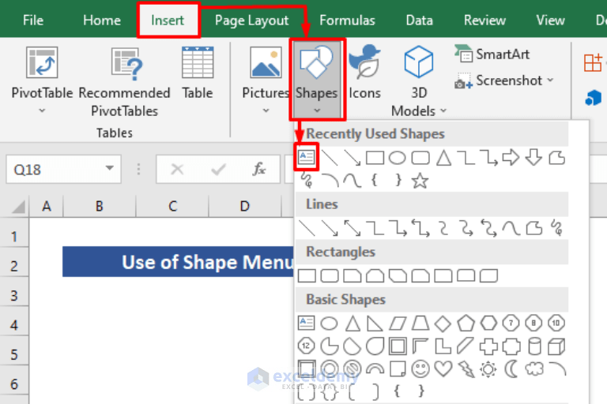Choose the Parallelogram in Basic Shapes
The width and height of the screenshot is (607, 404).
398,324
